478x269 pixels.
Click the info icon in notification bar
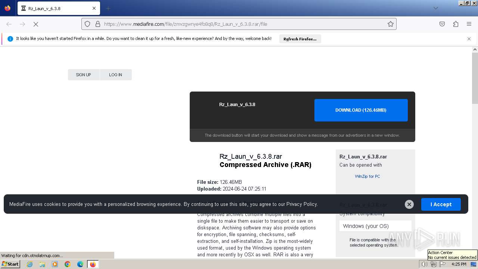pos(10,39)
